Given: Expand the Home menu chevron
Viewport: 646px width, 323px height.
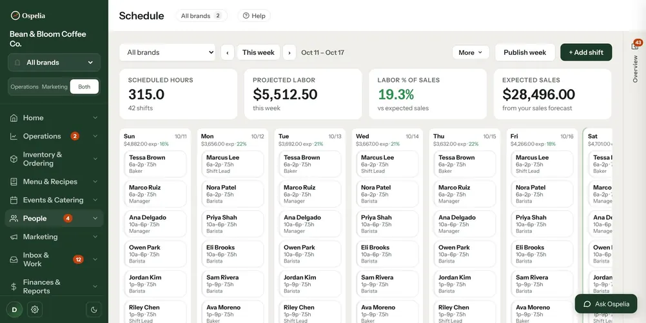Looking at the screenshot, I should [x=95, y=118].
